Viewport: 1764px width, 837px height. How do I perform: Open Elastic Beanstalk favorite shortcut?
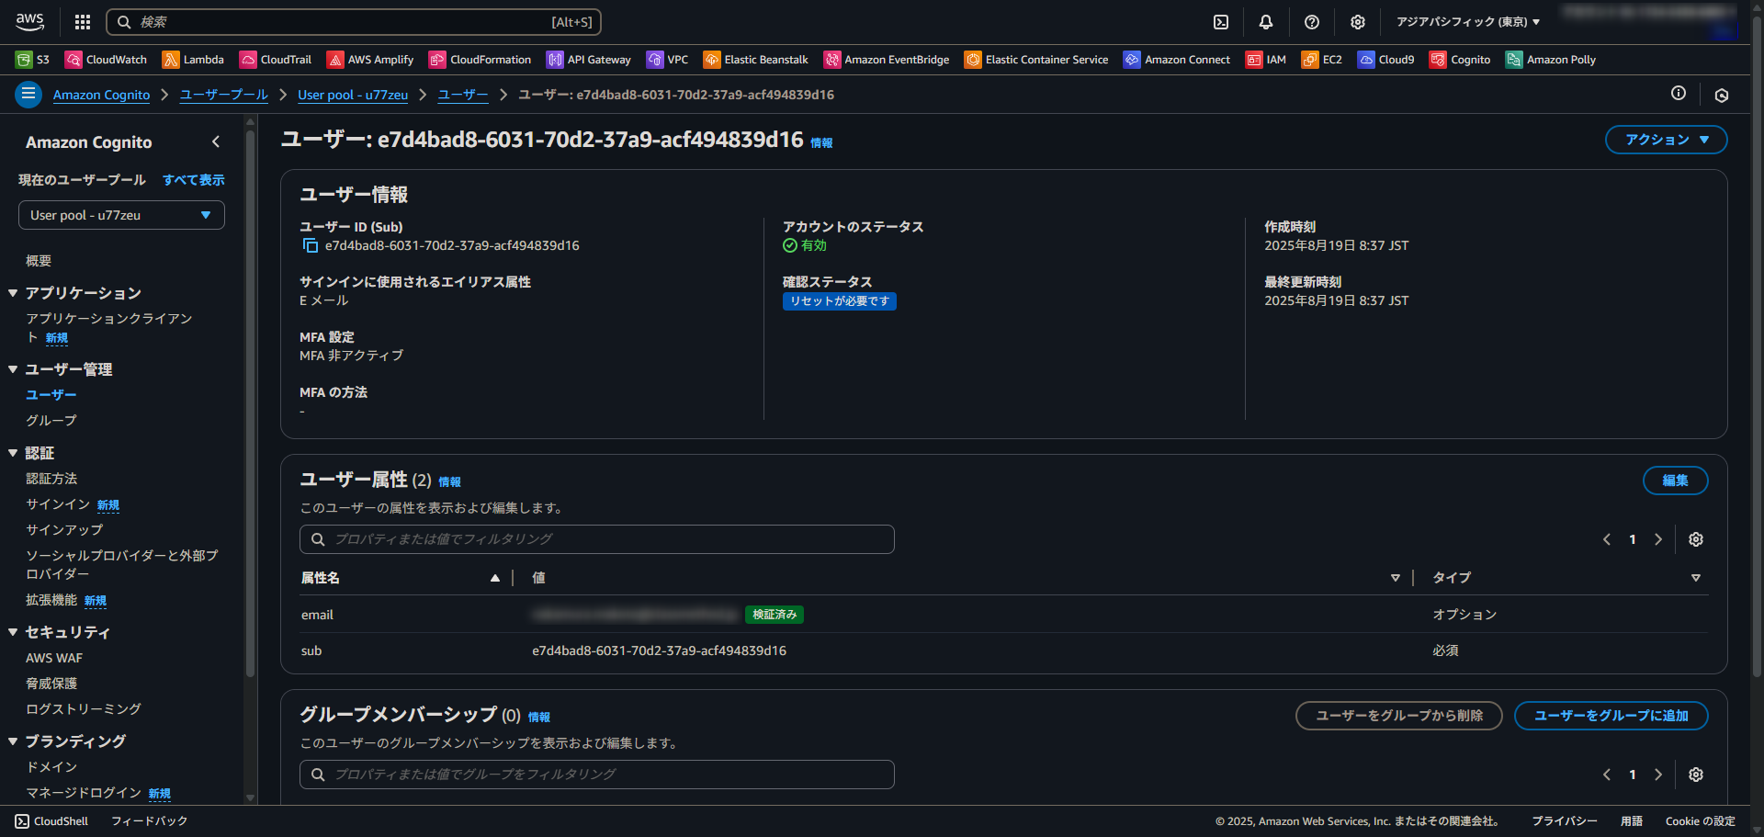[755, 60]
